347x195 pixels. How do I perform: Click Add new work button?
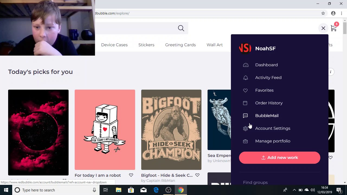click(279, 158)
